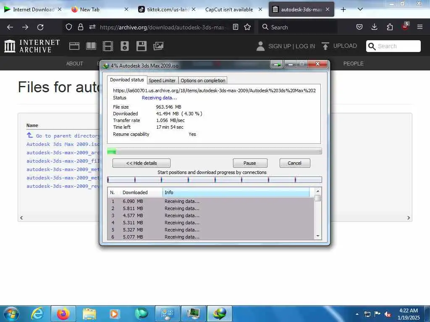
Task: Show hidden tray icons arrow
Action: (357, 314)
